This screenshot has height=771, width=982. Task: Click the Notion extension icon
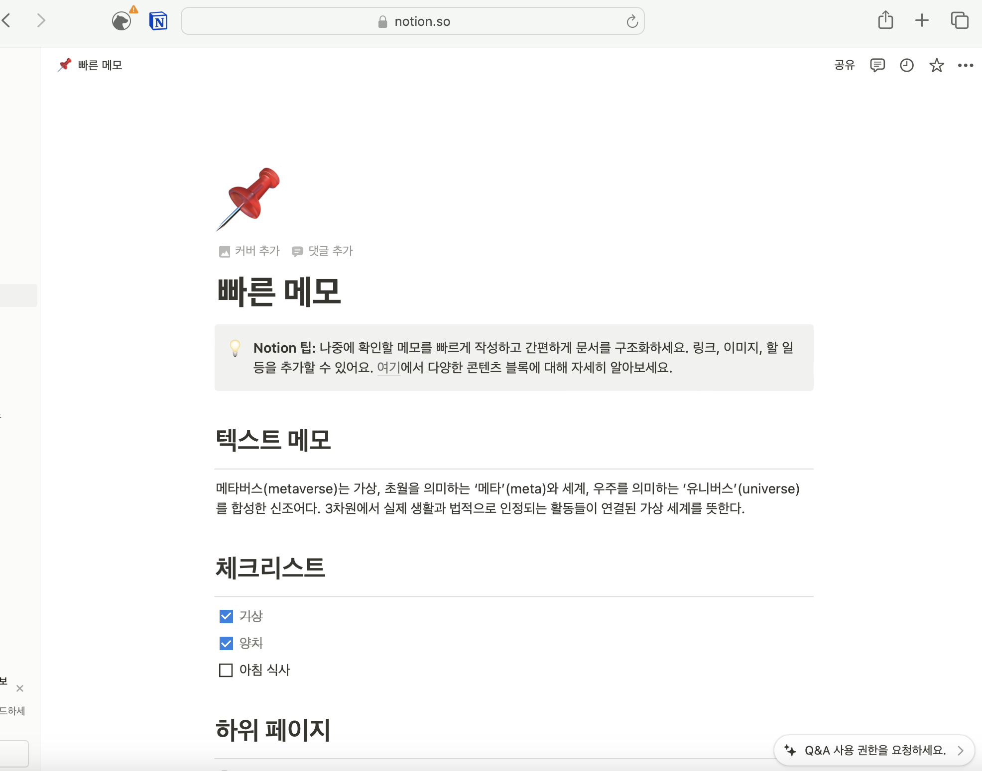tap(158, 21)
